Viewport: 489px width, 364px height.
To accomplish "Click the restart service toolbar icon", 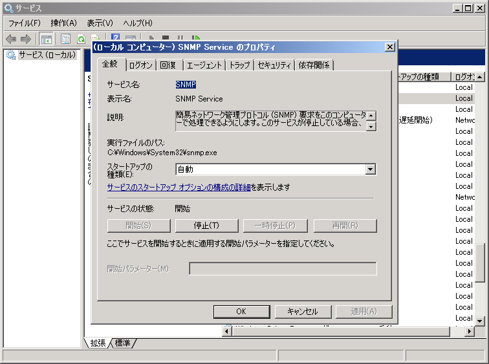I will point(195,37).
